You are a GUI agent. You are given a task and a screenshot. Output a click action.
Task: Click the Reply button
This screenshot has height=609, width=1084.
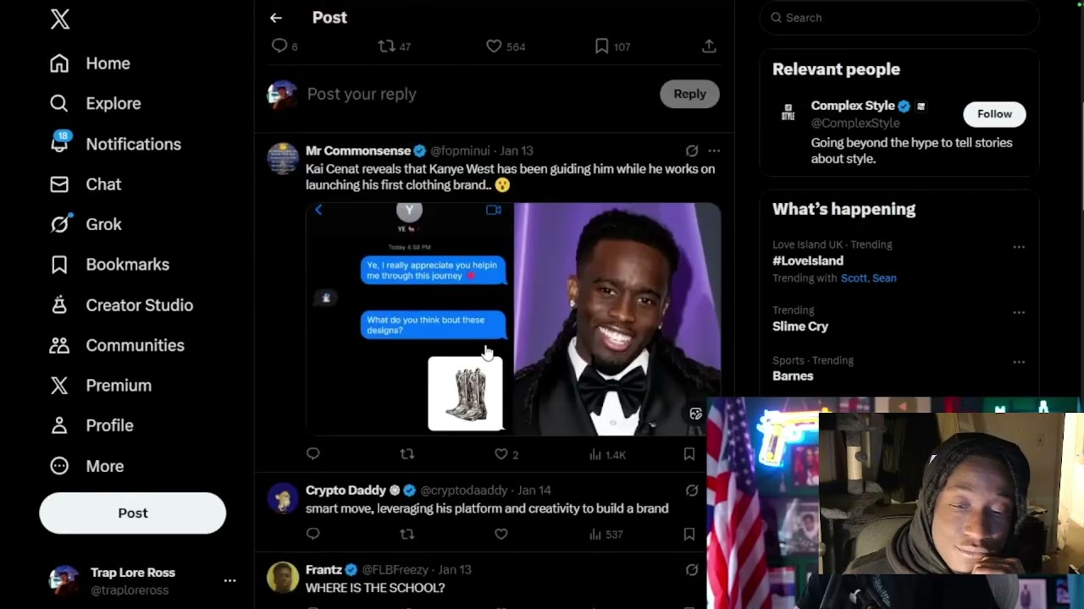click(689, 94)
